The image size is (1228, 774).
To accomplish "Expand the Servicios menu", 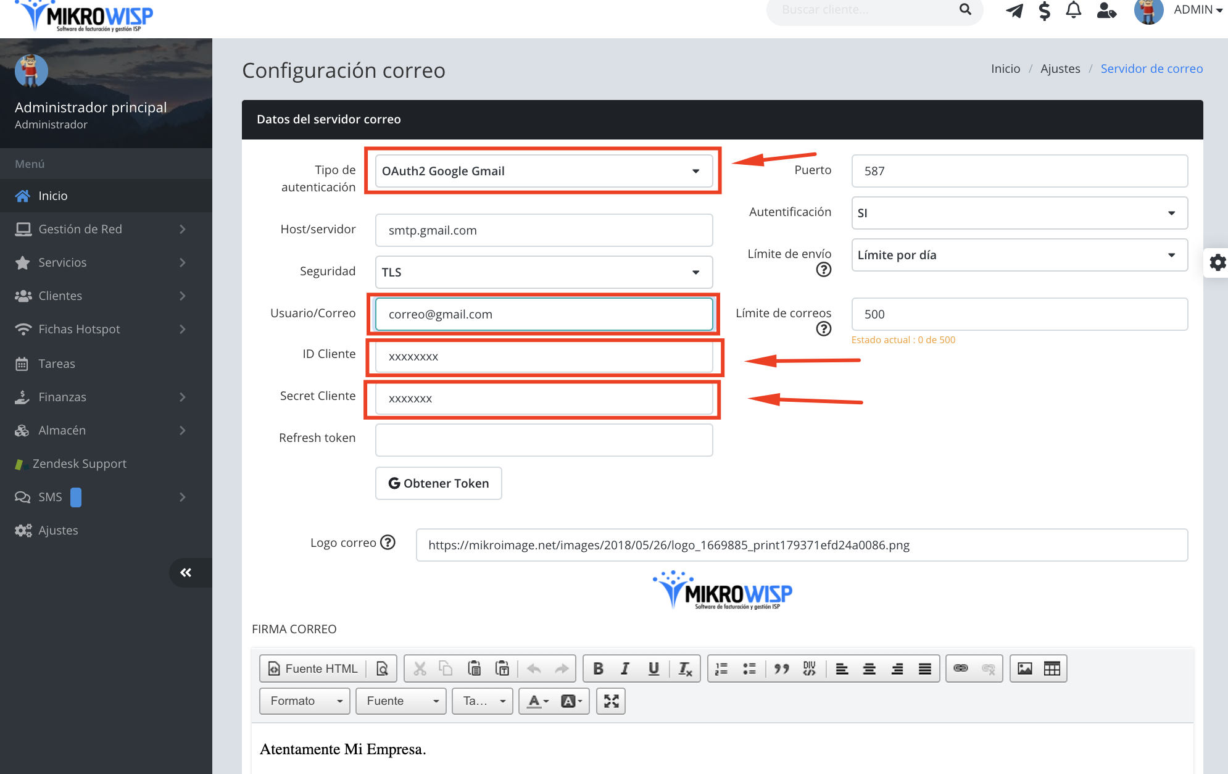I will pos(106,262).
